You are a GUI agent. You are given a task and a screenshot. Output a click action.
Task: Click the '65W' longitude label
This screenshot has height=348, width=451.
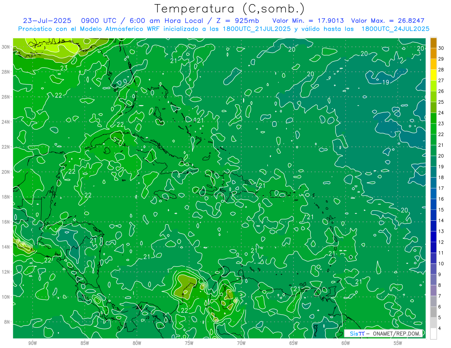294,343
